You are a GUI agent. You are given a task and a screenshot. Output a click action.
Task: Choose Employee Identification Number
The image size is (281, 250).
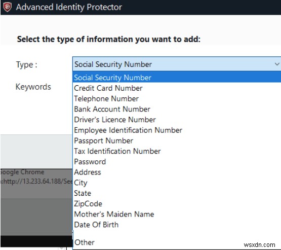pyautogui.click(x=177, y=130)
